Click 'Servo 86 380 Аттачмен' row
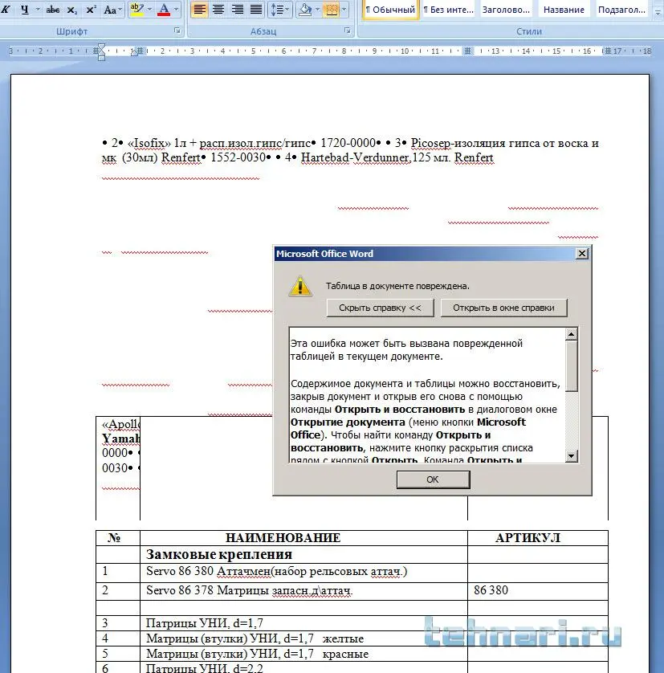 pyautogui.click(x=352, y=572)
